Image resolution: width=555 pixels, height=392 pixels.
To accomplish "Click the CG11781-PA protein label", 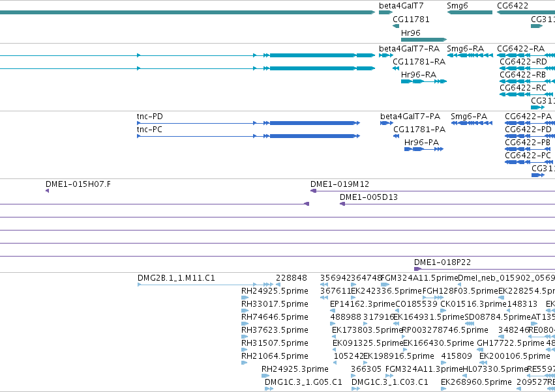I will (419, 130).
